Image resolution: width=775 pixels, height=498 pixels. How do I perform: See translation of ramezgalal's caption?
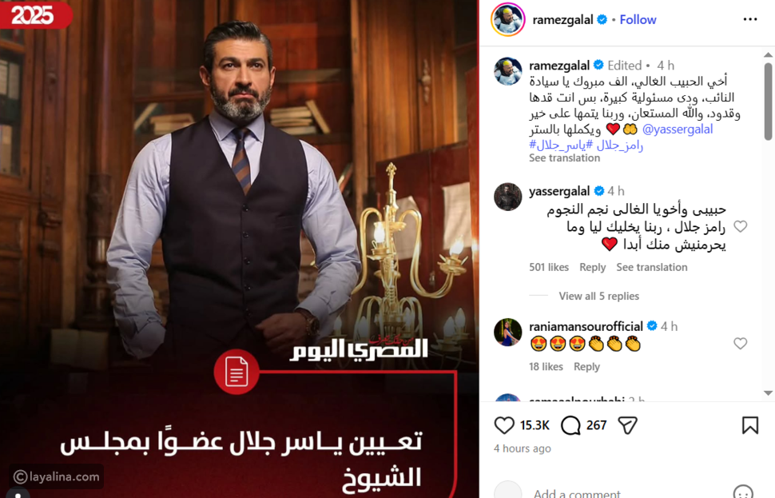coord(564,157)
